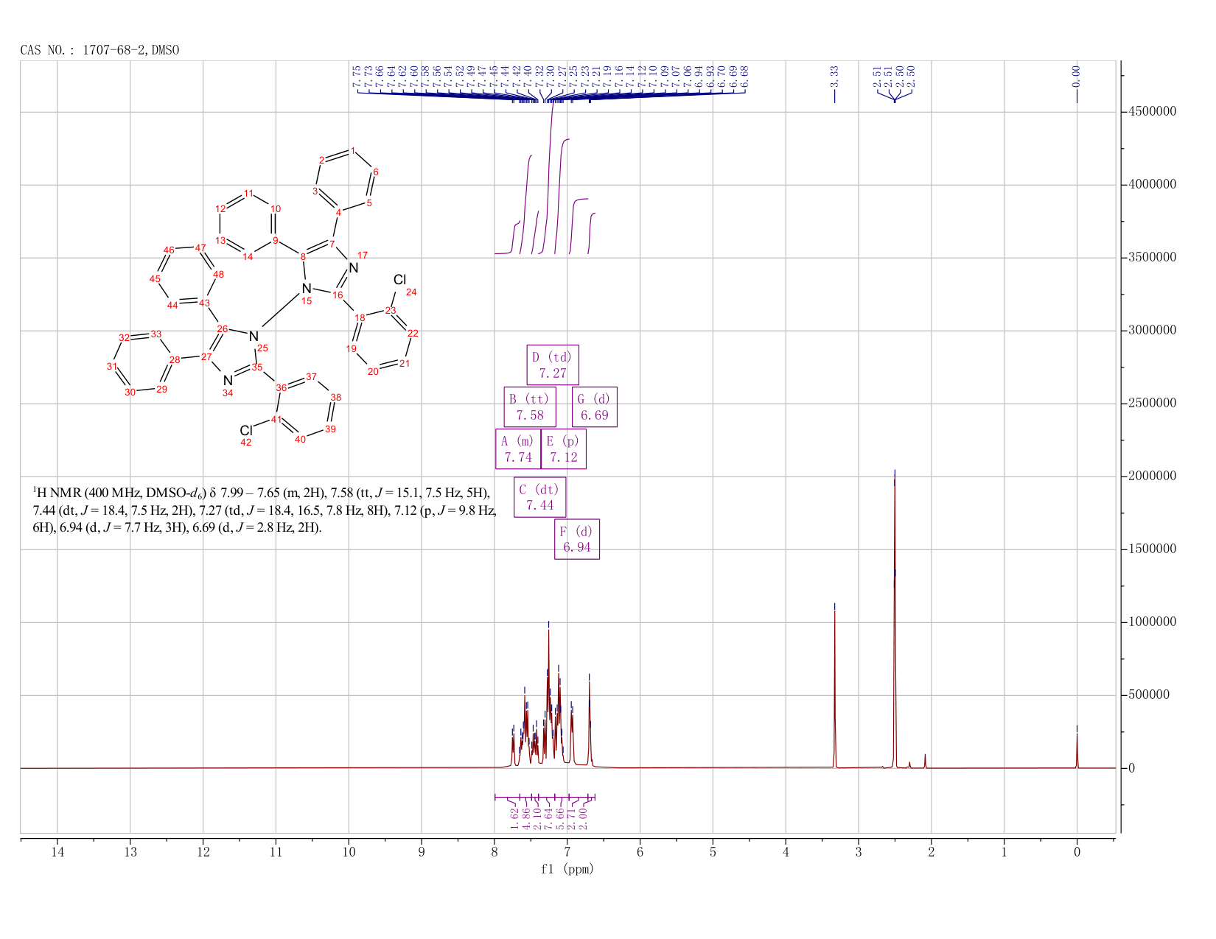This screenshot has height=939, width=1216.
Task: Click the 14 tick label on the ppm axis
Action: (x=57, y=852)
